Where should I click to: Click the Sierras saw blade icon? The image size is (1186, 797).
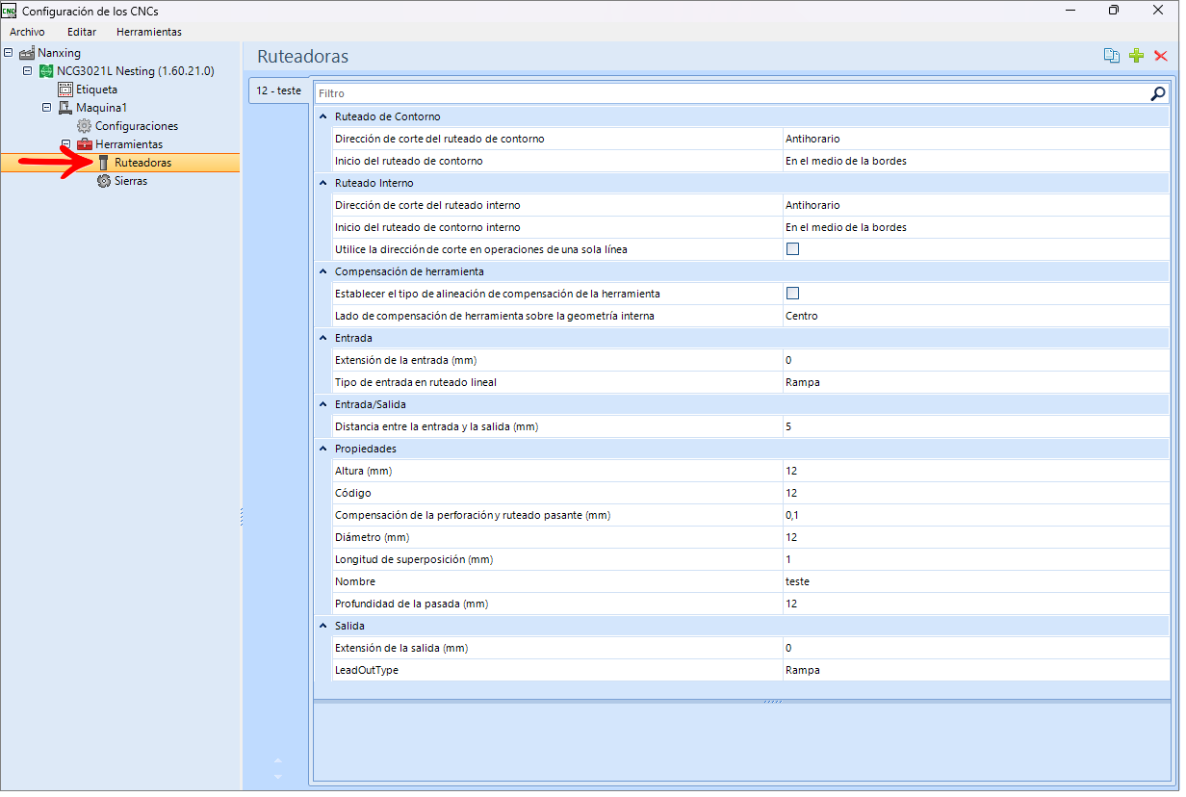104,181
